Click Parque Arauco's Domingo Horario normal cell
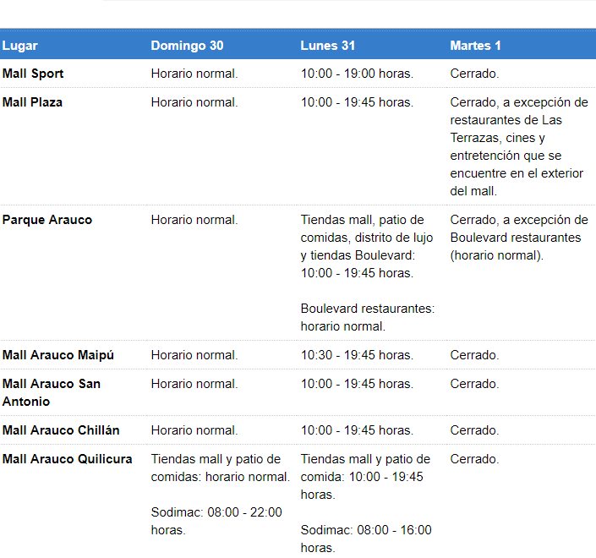This screenshot has height=558, width=596. pos(194,220)
